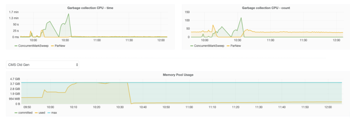Open the CMS Old Gen dropdown
The width and height of the screenshot is (350, 118).
[42, 65]
